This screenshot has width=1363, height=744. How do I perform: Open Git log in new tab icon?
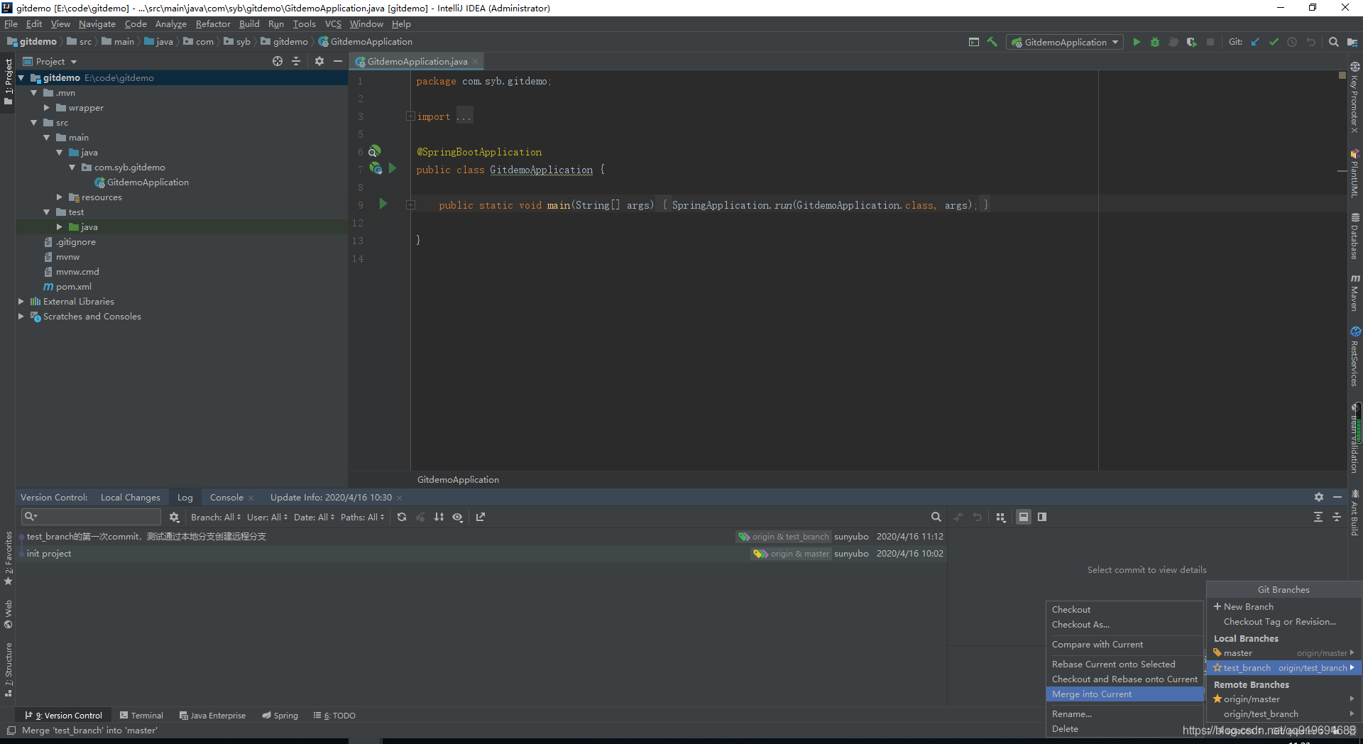point(481,517)
